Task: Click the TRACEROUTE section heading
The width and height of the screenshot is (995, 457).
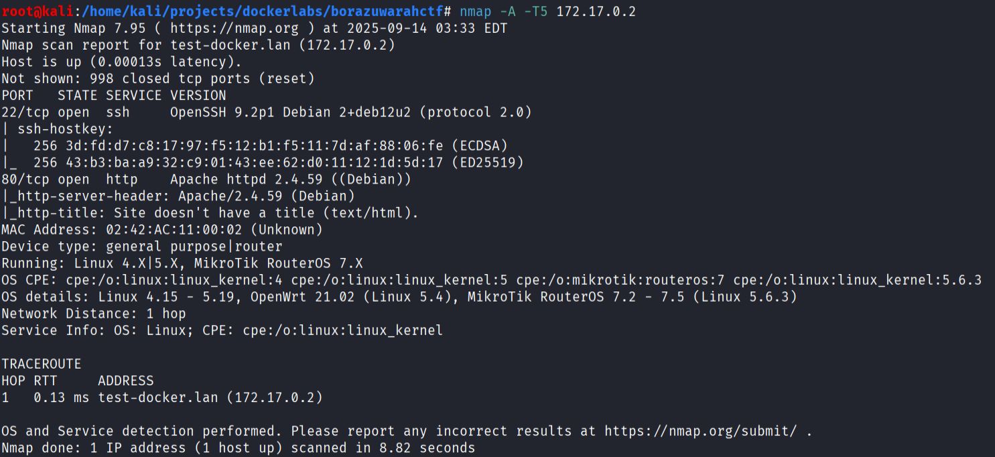Action: coord(41,364)
